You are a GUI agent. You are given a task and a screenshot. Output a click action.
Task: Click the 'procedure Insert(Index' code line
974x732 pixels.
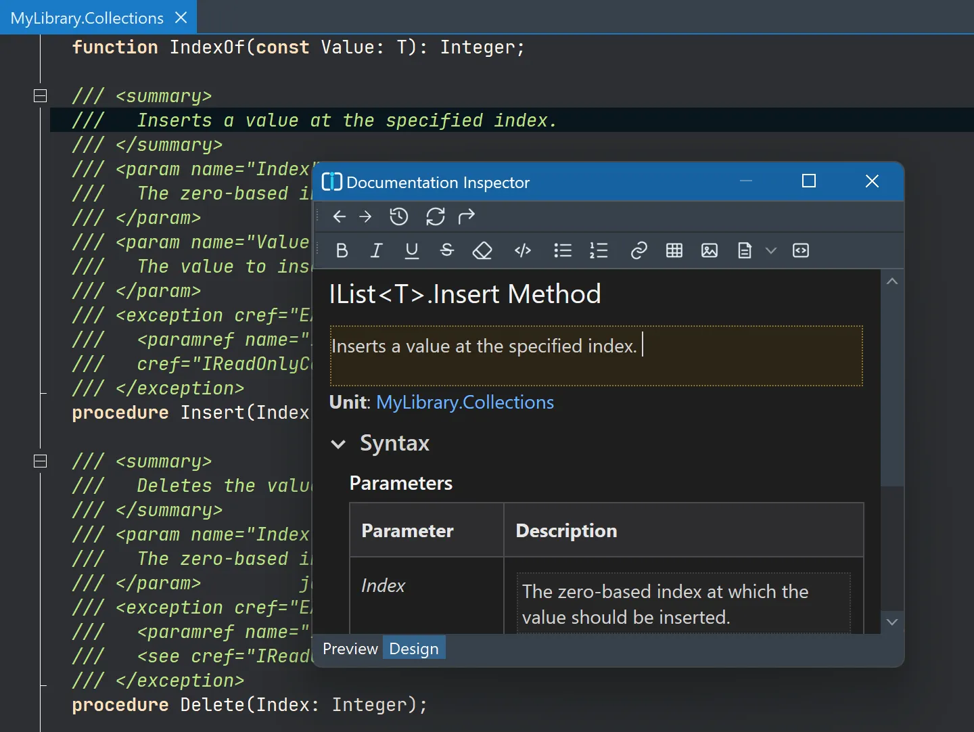tap(191, 413)
